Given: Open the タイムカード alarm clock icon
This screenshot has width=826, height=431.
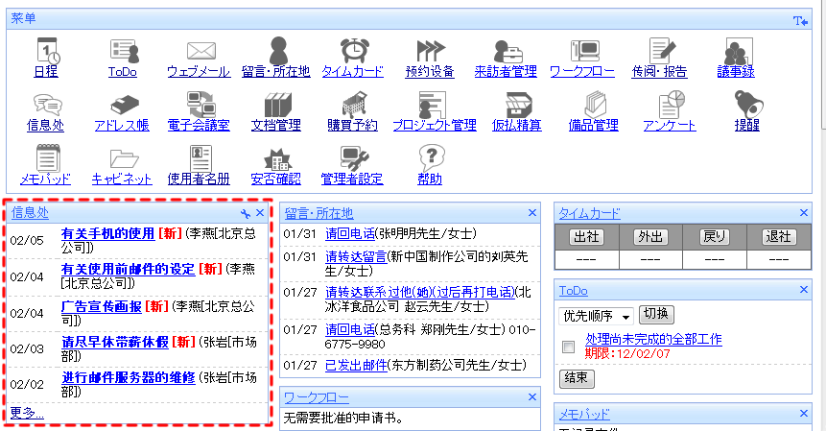Looking at the screenshot, I should [352, 51].
